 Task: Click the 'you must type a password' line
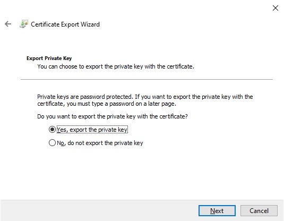coord(107,104)
